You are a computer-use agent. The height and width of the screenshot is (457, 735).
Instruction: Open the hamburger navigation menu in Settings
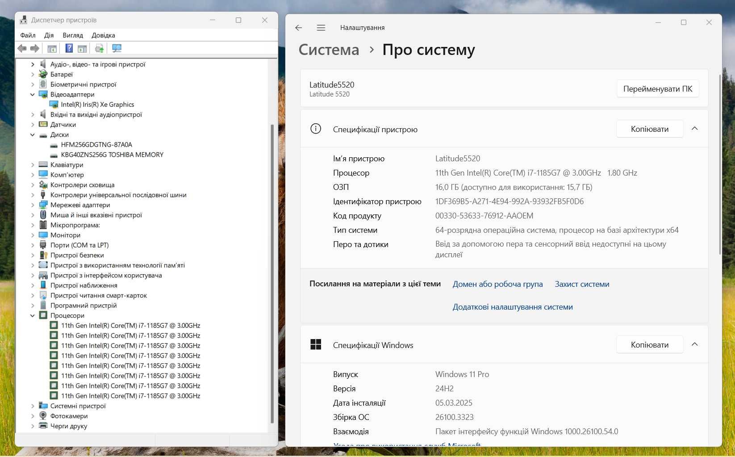tap(321, 28)
